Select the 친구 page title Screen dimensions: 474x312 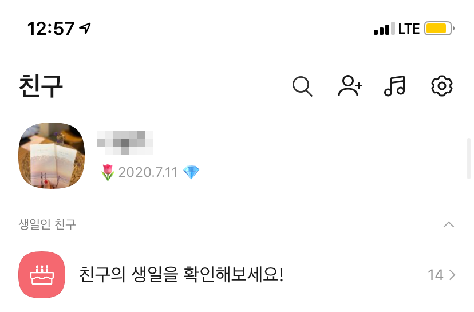[41, 86]
